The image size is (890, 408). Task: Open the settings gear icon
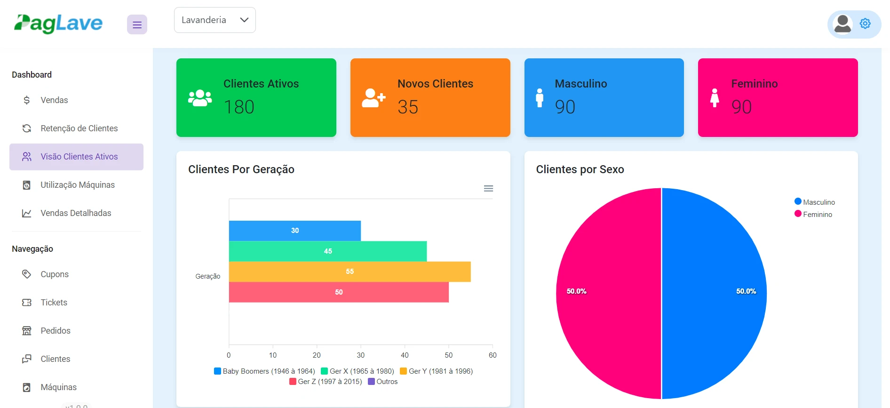[865, 24]
